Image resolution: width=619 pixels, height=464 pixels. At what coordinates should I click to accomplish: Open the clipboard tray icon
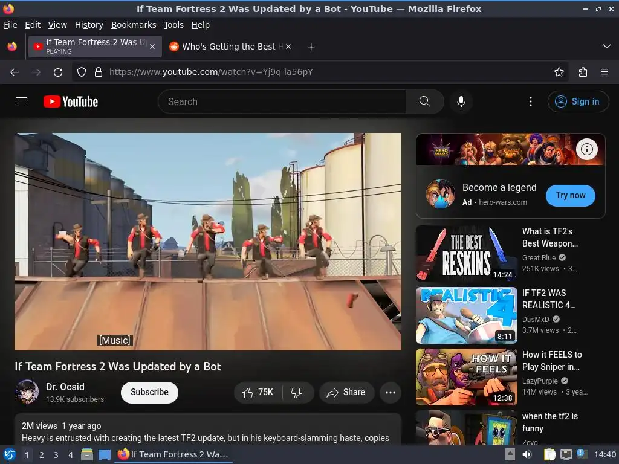(549, 454)
